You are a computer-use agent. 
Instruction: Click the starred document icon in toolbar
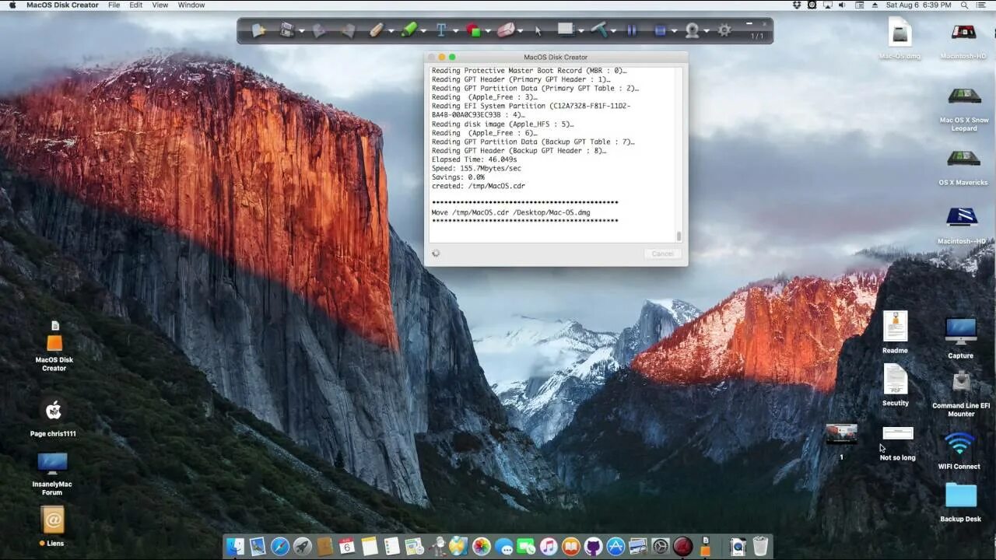pyautogui.click(x=258, y=30)
